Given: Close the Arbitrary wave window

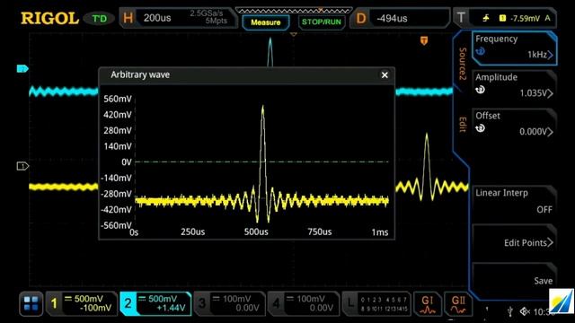Looking at the screenshot, I should tap(385, 75).
